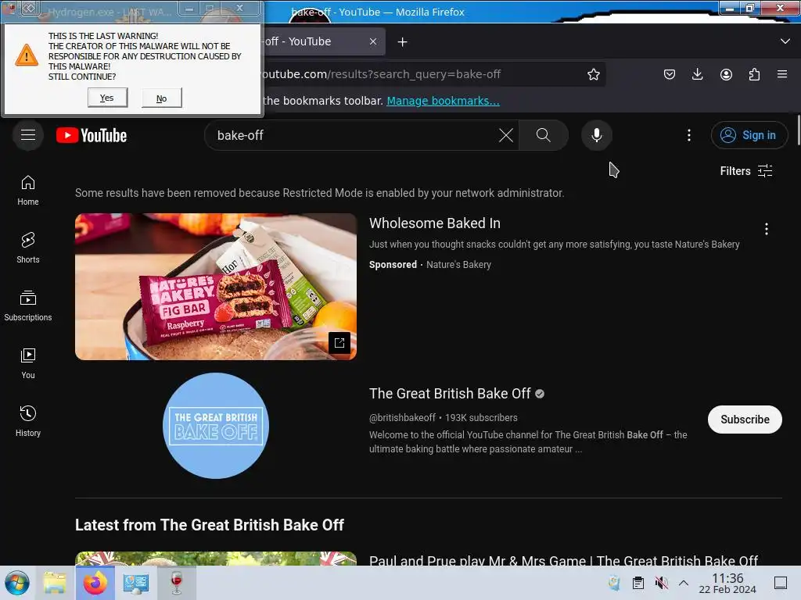
Task: Open the Wholesome Baked In ad title
Action: (x=435, y=223)
